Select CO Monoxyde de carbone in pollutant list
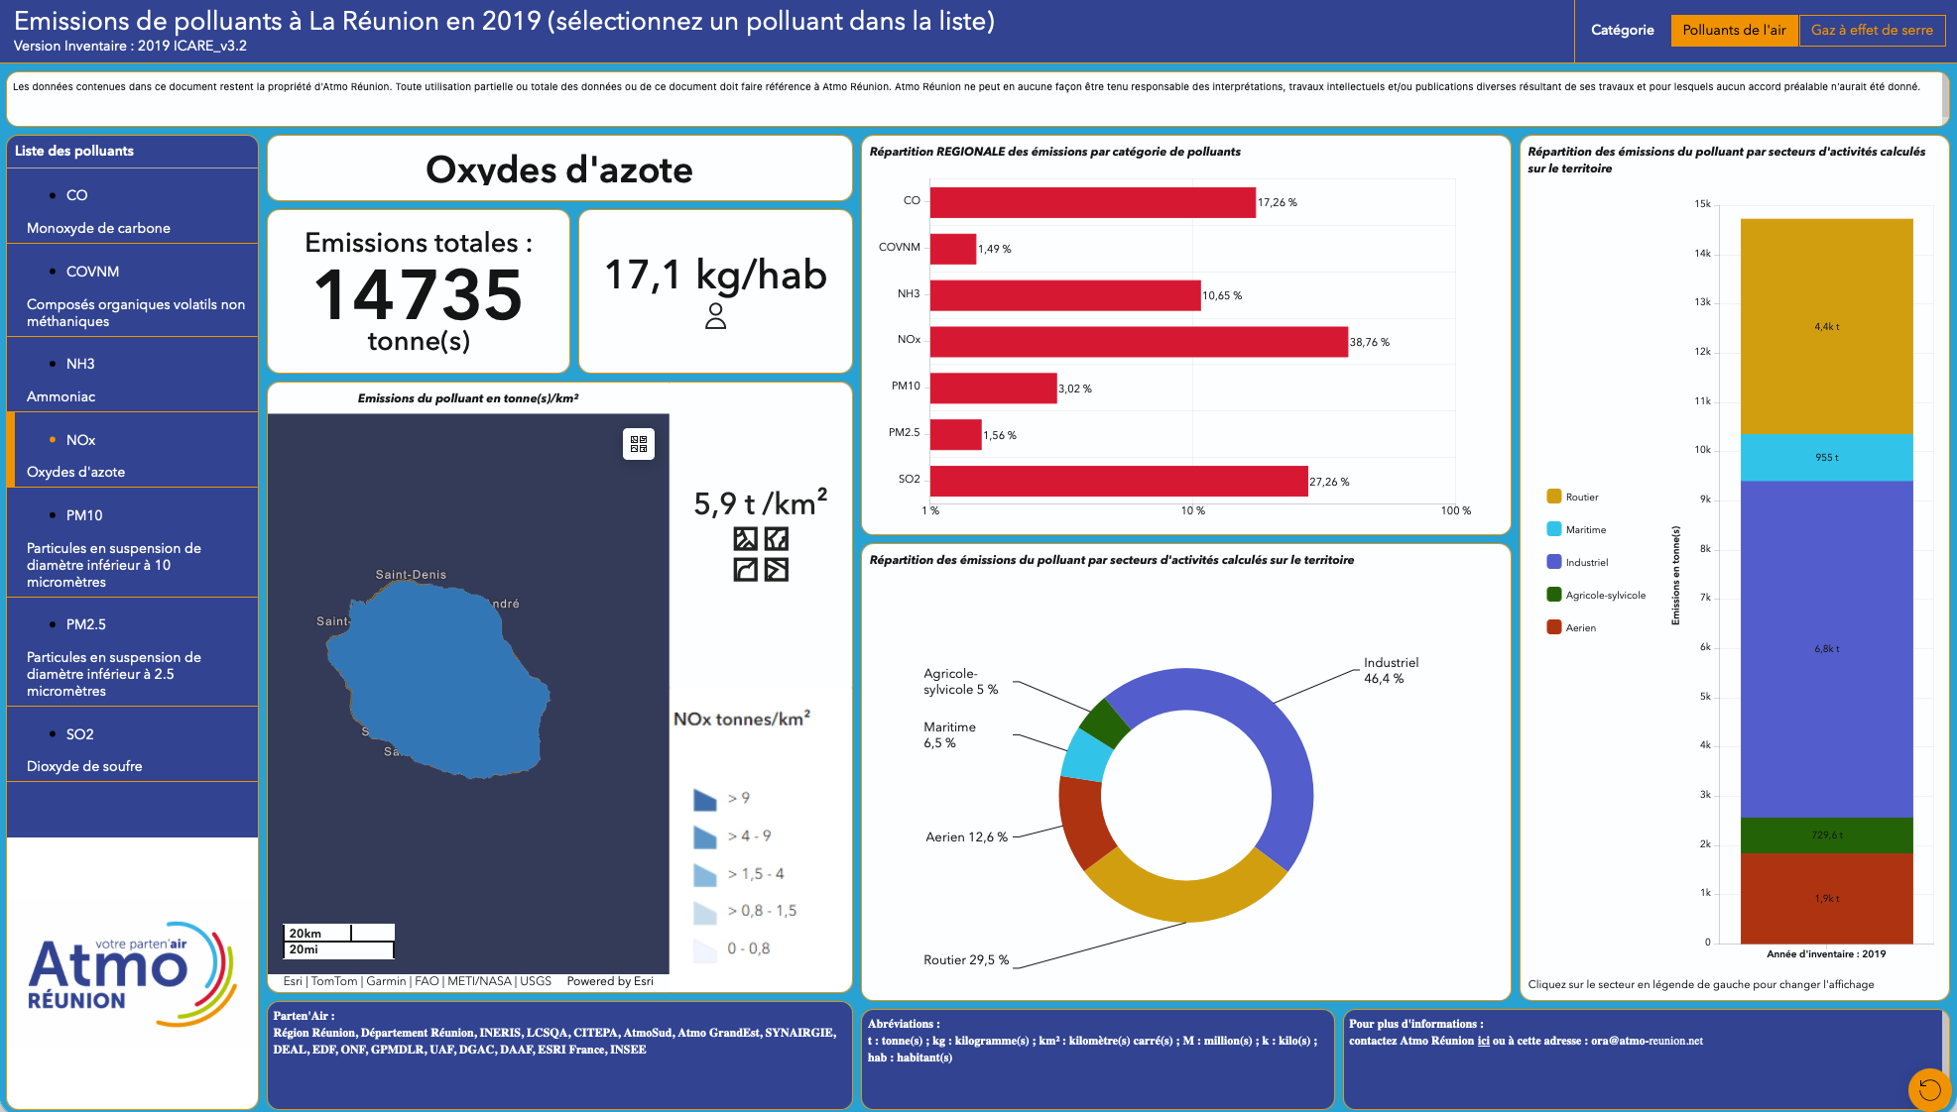The width and height of the screenshot is (1957, 1112). point(132,206)
